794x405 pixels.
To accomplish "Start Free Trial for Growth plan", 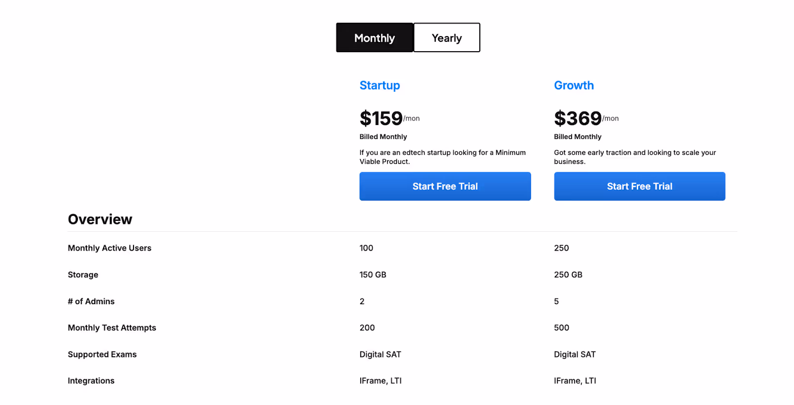I will coord(640,186).
